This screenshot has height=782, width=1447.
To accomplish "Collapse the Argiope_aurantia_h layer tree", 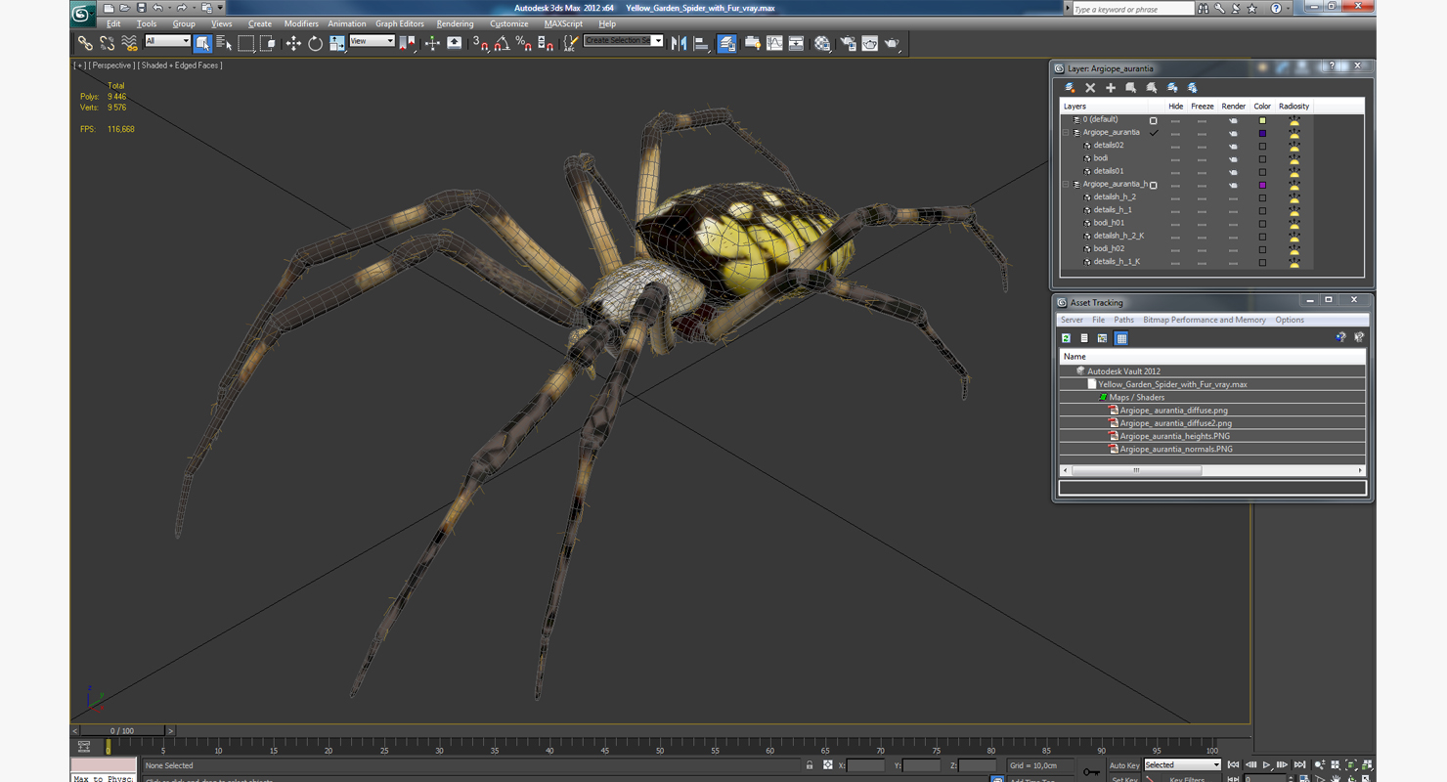I will (x=1066, y=185).
